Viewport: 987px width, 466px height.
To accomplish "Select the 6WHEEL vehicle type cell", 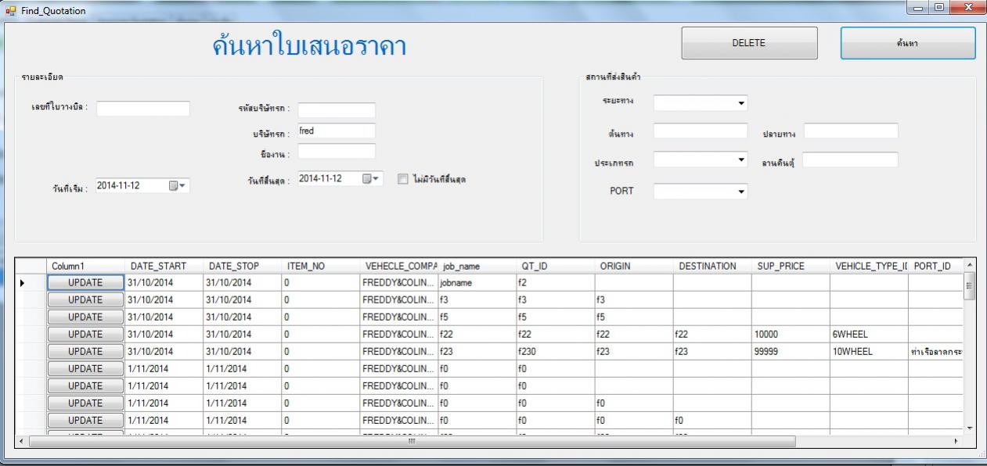I will click(868, 334).
